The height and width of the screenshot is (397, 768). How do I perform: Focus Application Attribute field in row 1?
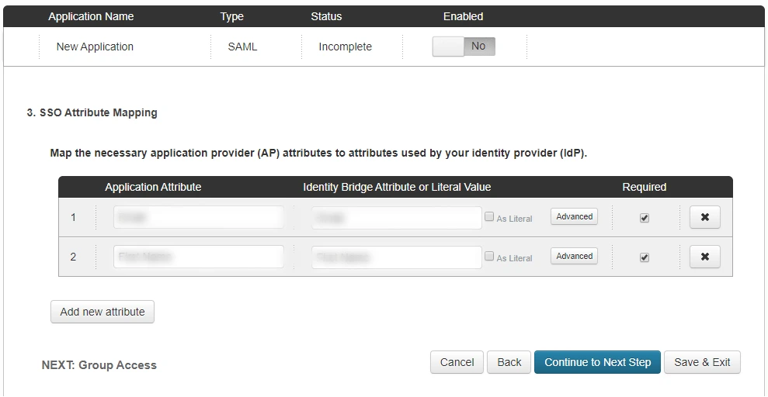click(198, 218)
